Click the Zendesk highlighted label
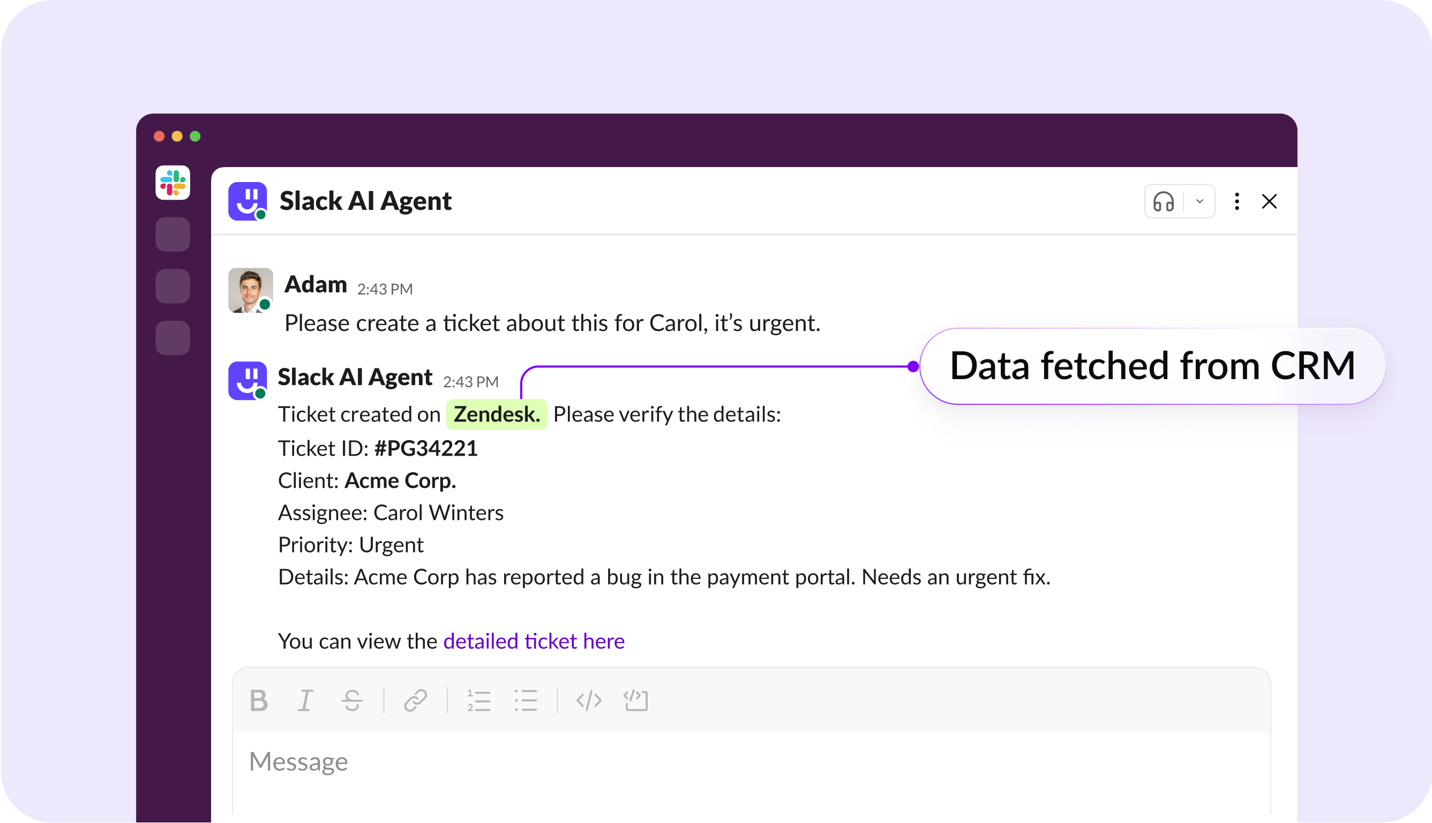This screenshot has width=1432, height=823. [497, 415]
